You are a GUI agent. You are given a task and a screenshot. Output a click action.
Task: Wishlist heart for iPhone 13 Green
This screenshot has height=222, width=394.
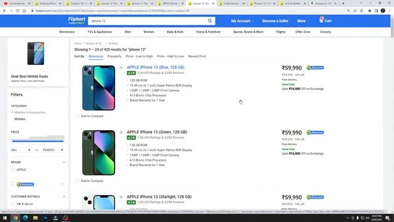coord(121,133)
